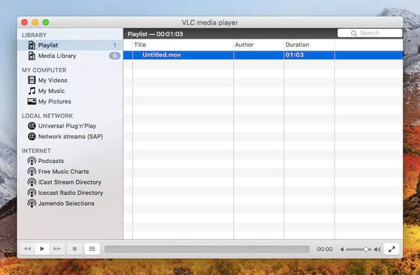Click the Playlist sidebar icon
The image size is (420, 275).
pos(31,45)
